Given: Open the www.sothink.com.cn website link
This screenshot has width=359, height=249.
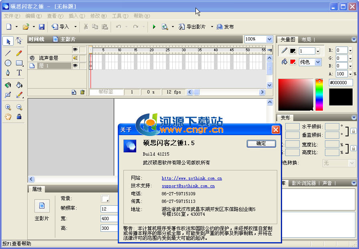Looking at the screenshot, I should 192,178.
